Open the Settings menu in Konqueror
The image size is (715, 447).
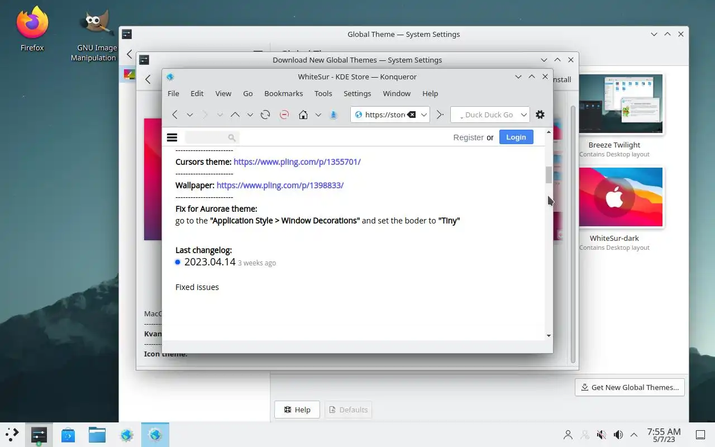[x=357, y=93]
